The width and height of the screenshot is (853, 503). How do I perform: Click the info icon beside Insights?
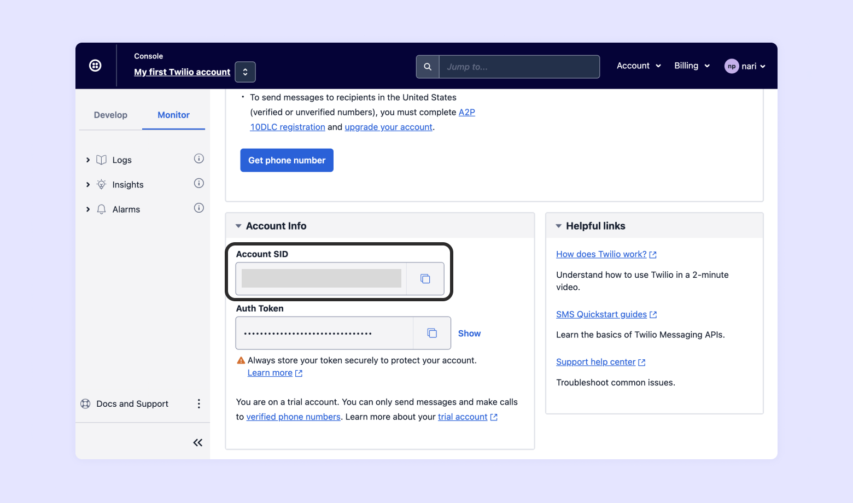pos(199,183)
